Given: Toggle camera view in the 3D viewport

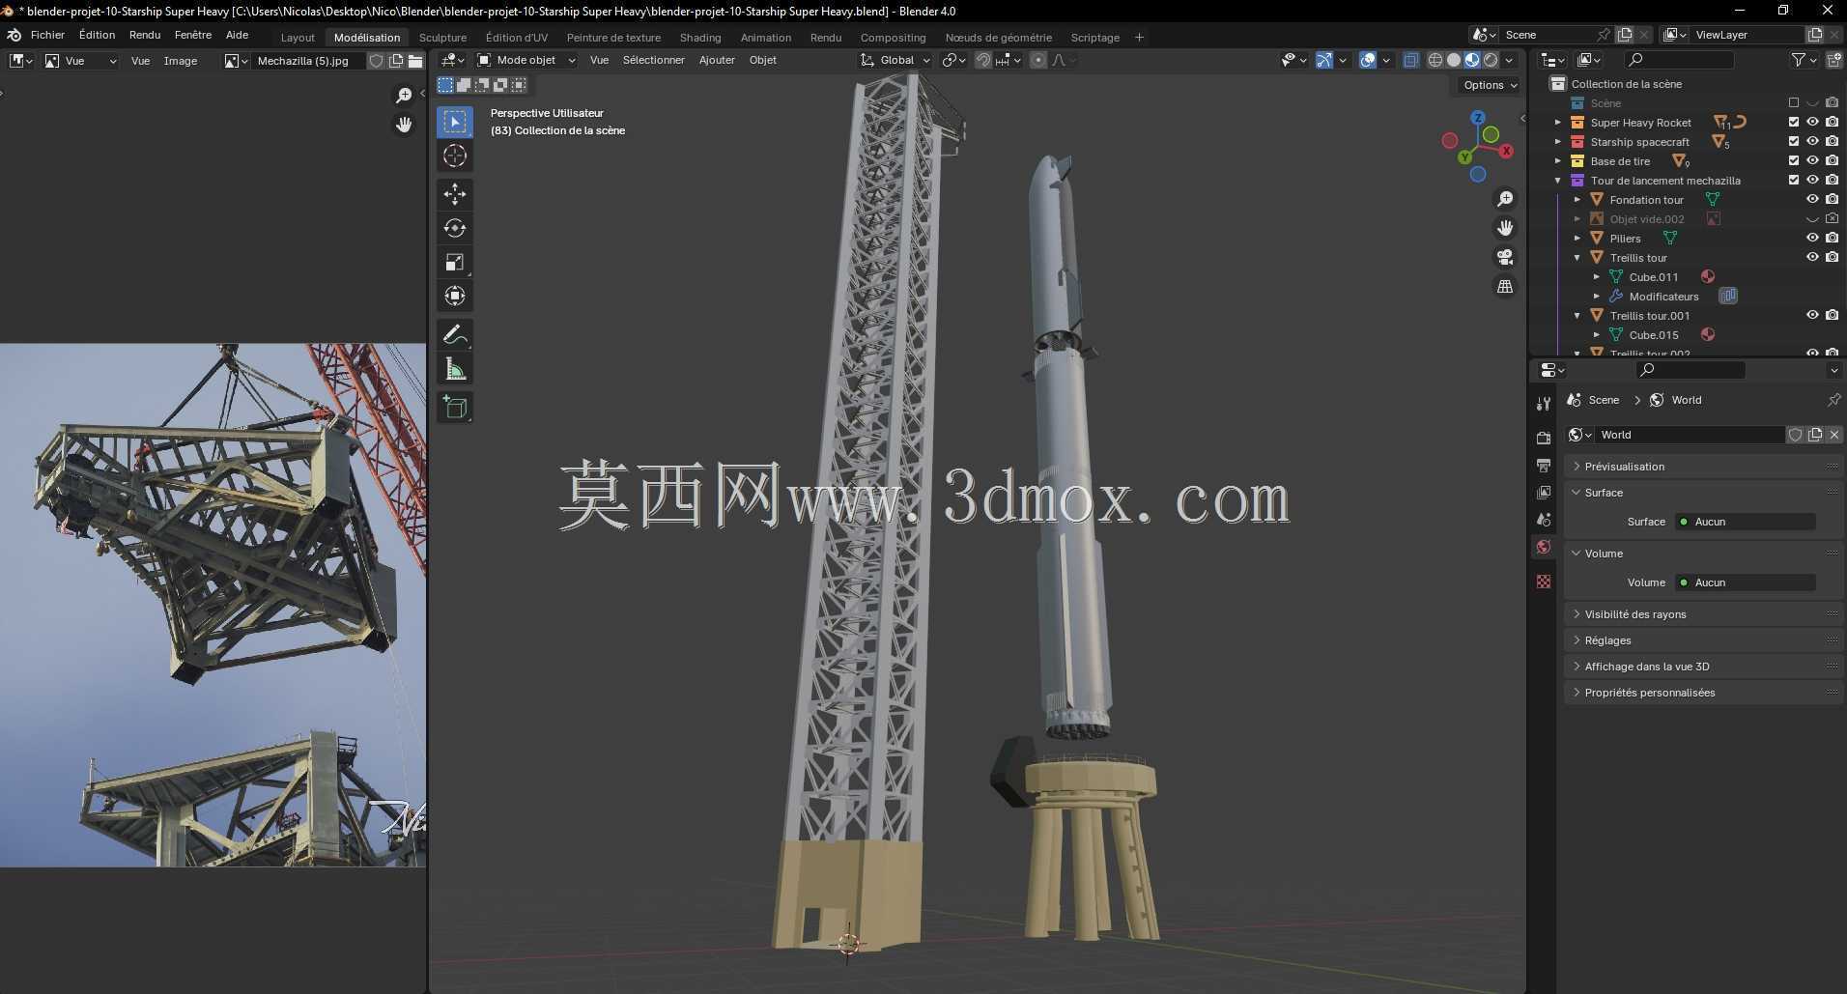Looking at the screenshot, I should coord(1505,257).
